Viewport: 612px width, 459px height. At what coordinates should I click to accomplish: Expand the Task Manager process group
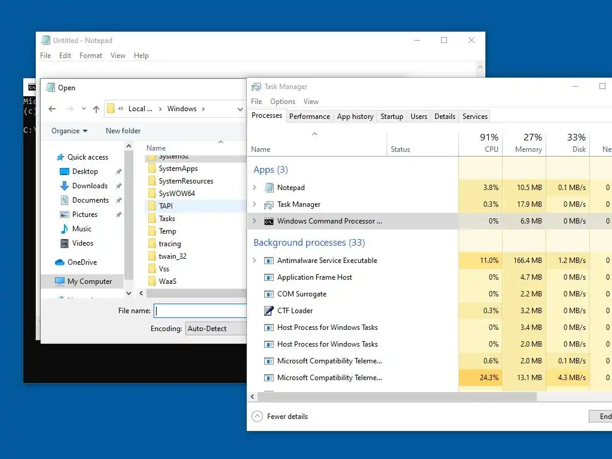(255, 204)
